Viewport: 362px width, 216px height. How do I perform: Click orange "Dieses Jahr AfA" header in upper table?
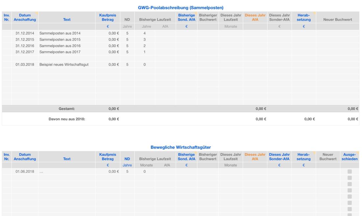click(x=255, y=17)
